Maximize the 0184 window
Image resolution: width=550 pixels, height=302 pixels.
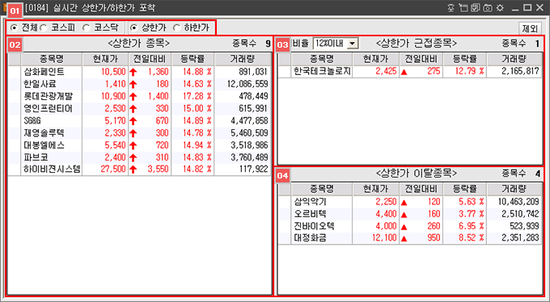[527, 8]
